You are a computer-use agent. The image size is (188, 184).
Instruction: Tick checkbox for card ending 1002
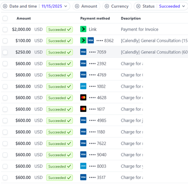coord(5,87)
